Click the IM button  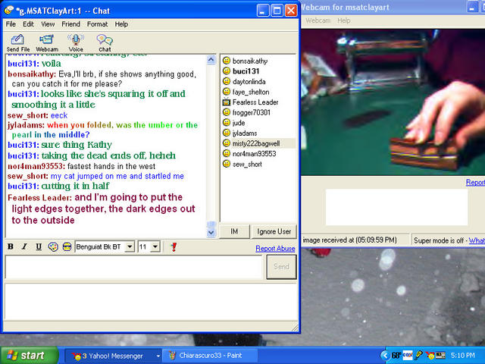[234, 231]
